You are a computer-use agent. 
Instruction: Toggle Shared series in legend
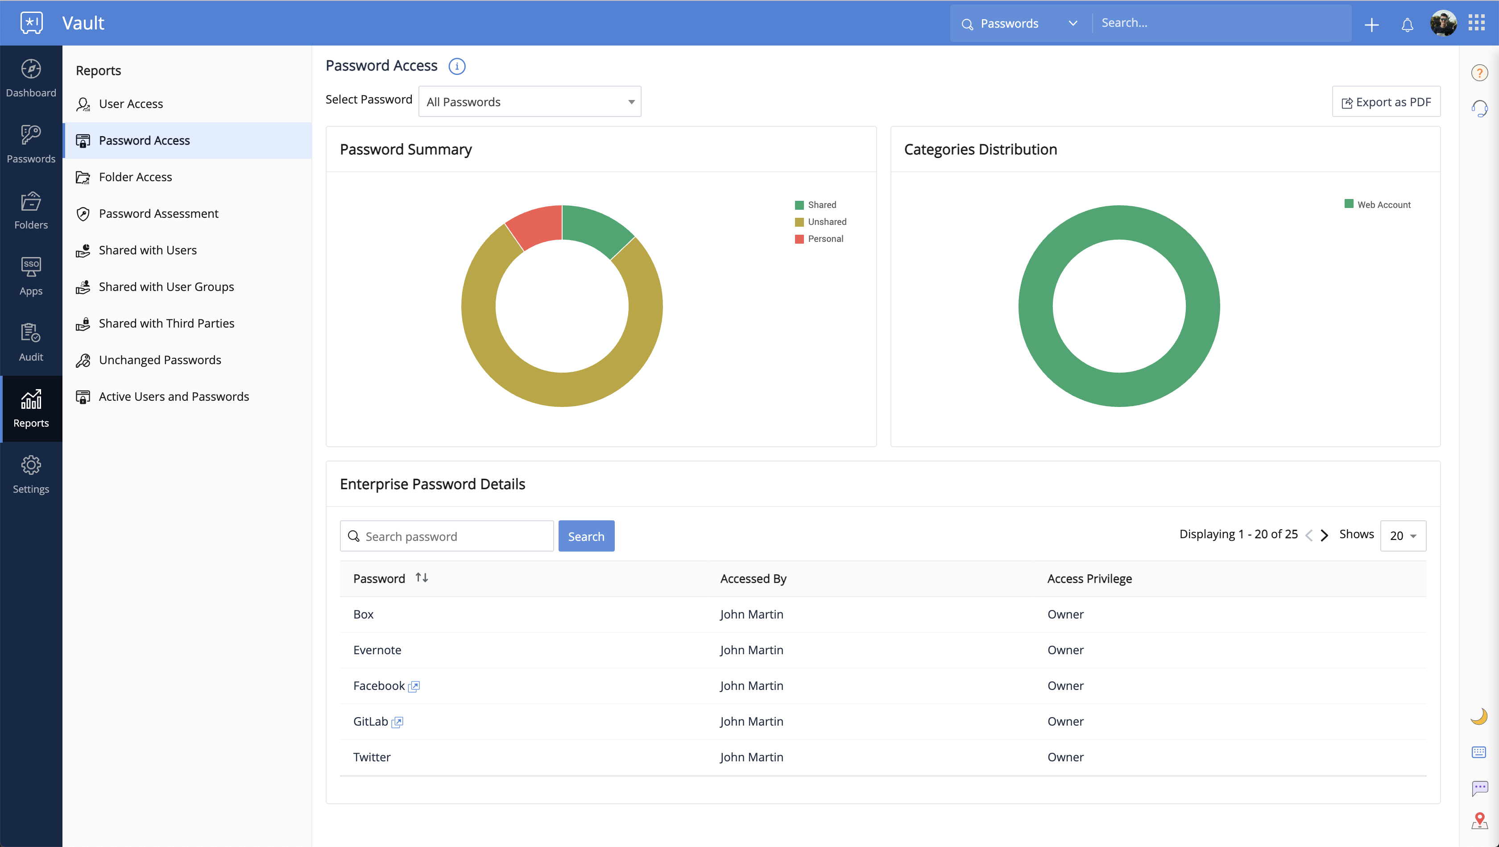tap(815, 205)
